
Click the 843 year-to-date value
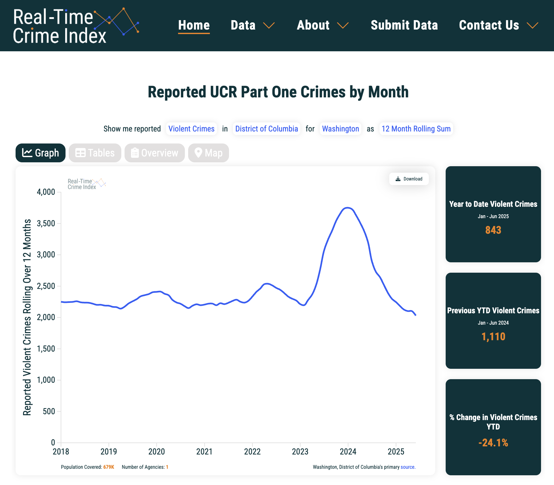(x=493, y=230)
